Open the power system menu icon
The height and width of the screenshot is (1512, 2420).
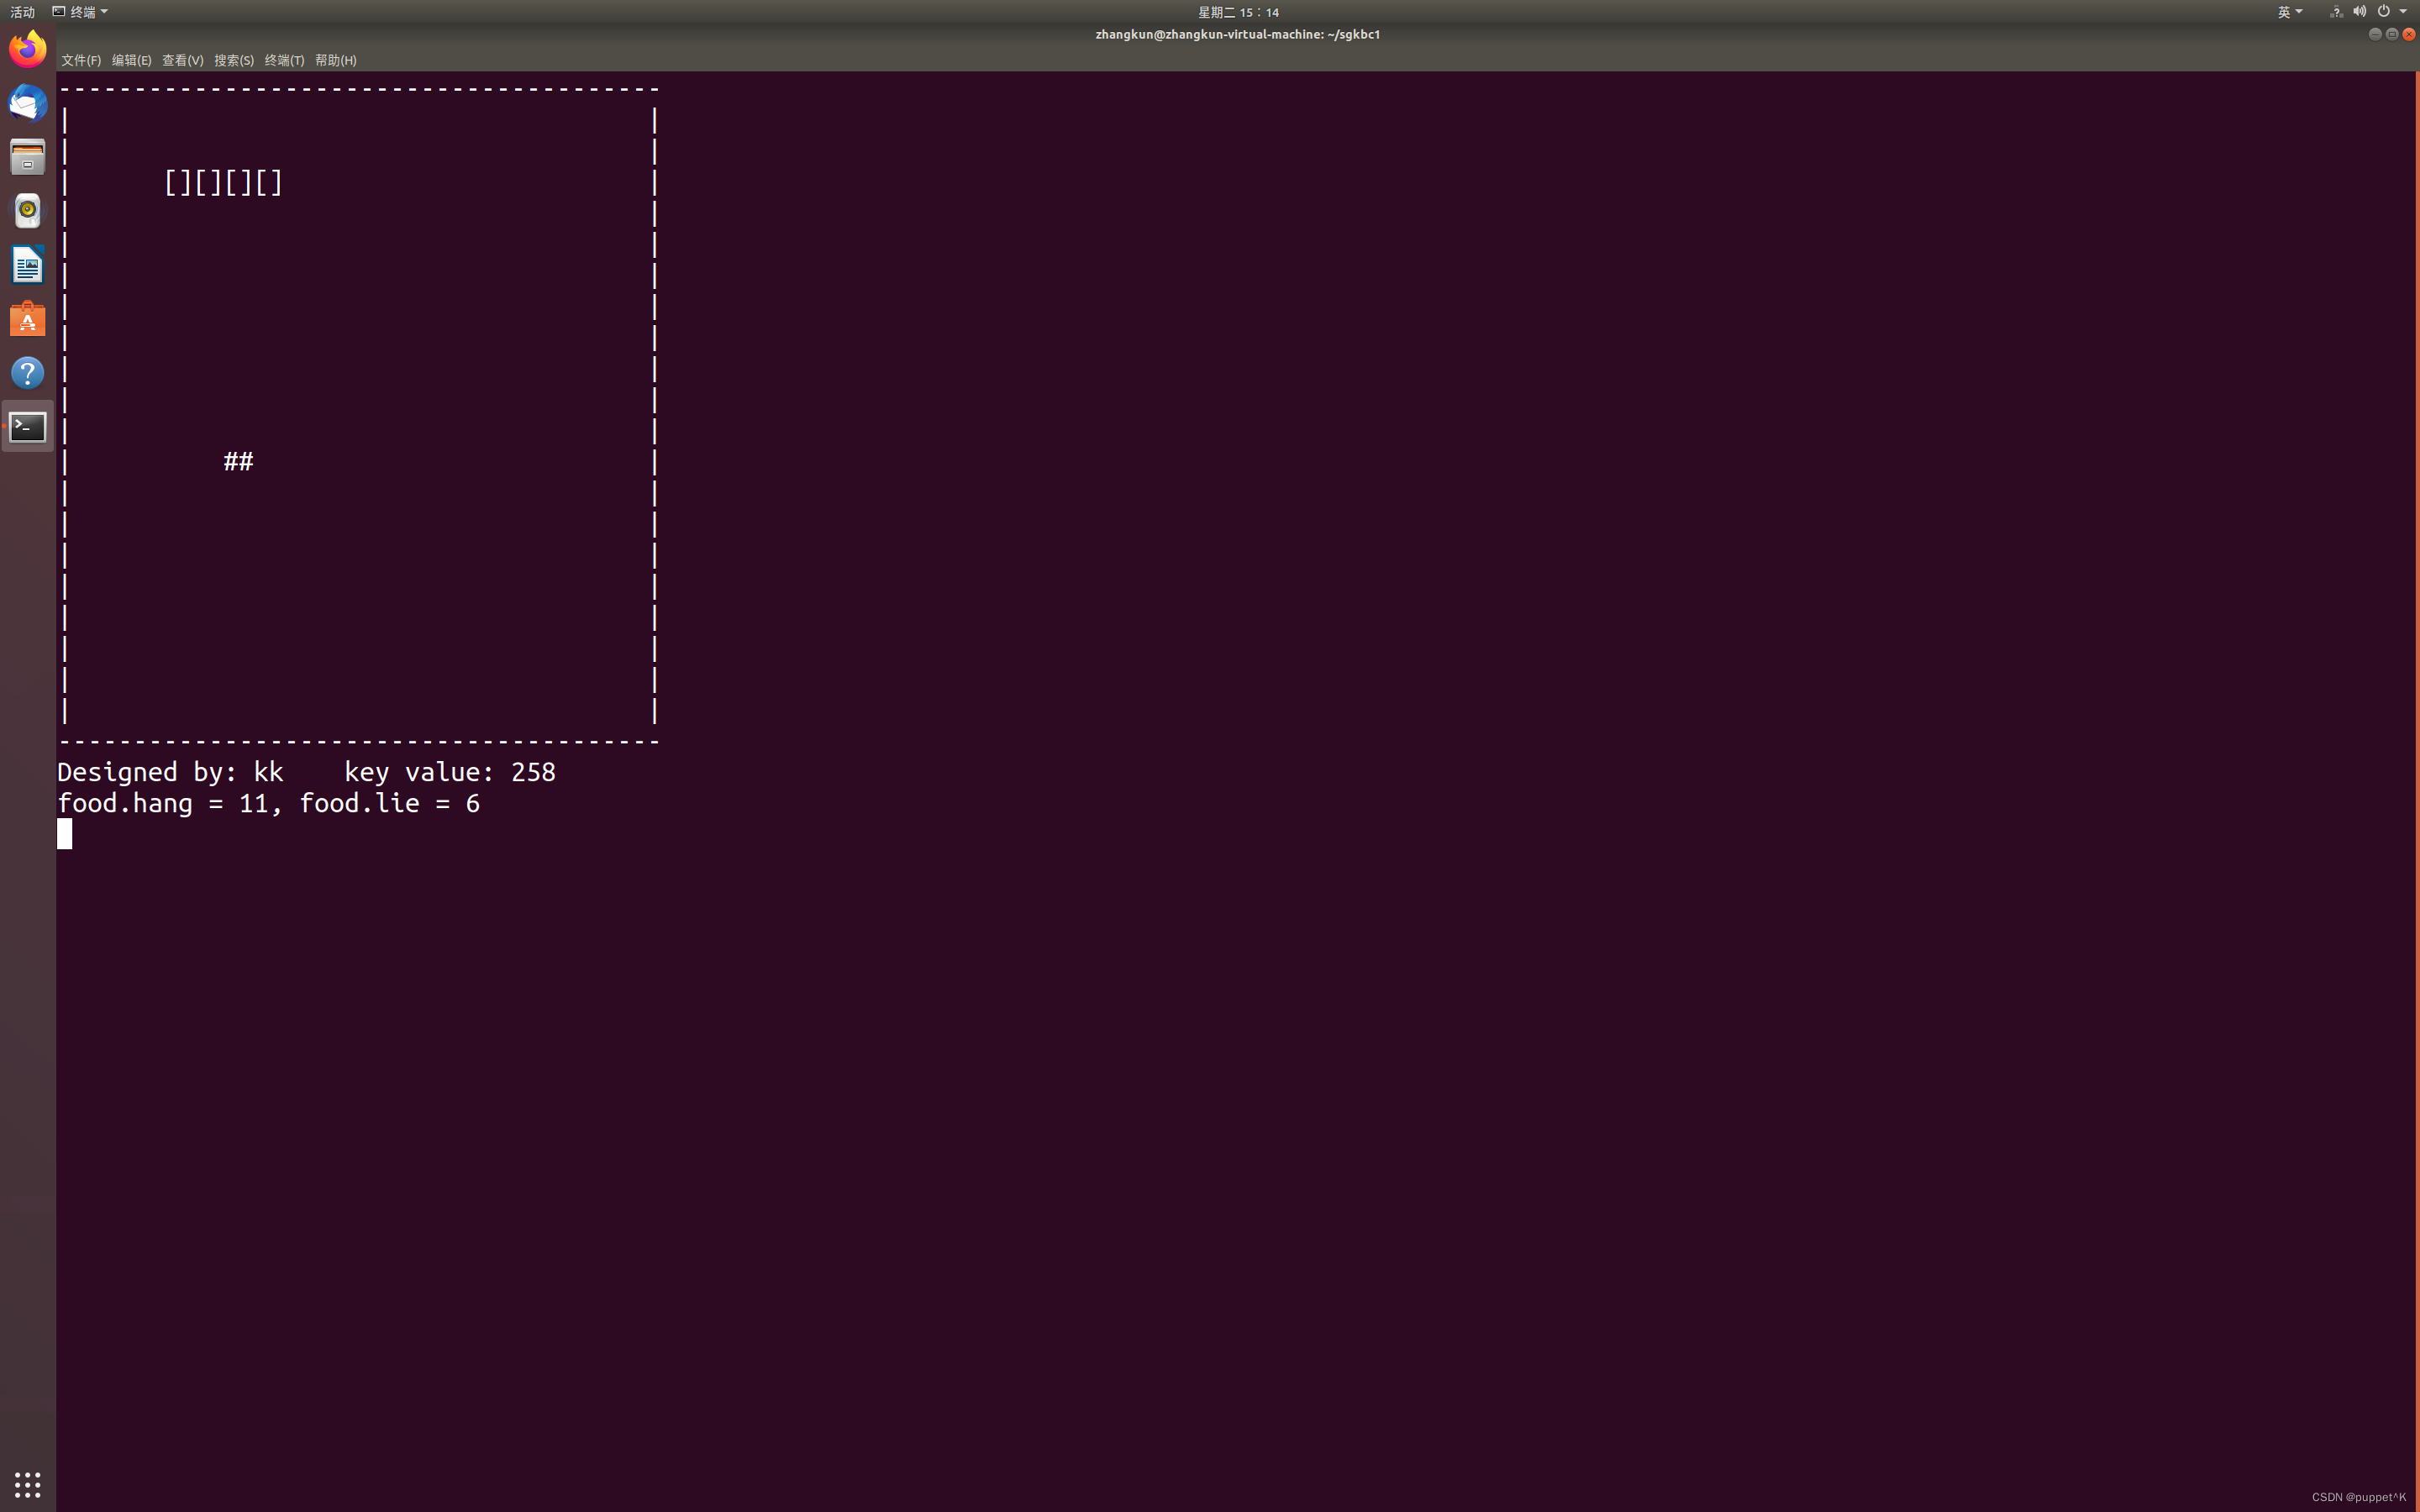2384,12
